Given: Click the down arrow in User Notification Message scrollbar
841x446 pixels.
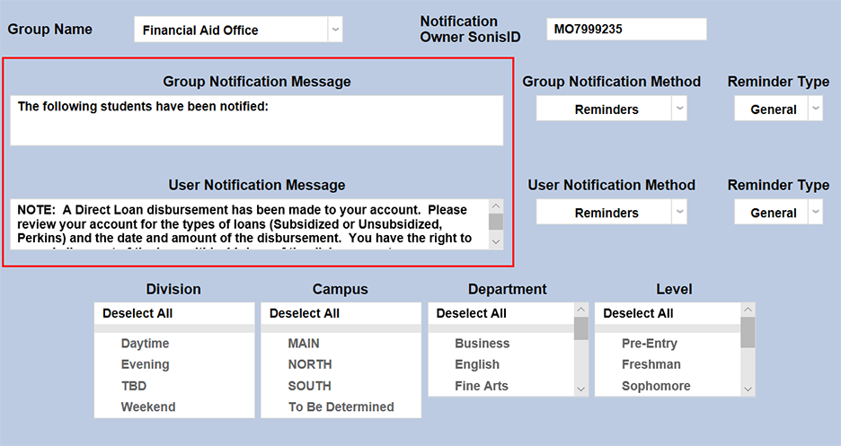Looking at the screenshot, I should [x=496, y=242].
